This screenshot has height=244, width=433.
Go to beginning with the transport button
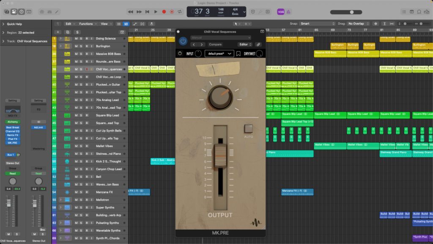click(147, 12)
